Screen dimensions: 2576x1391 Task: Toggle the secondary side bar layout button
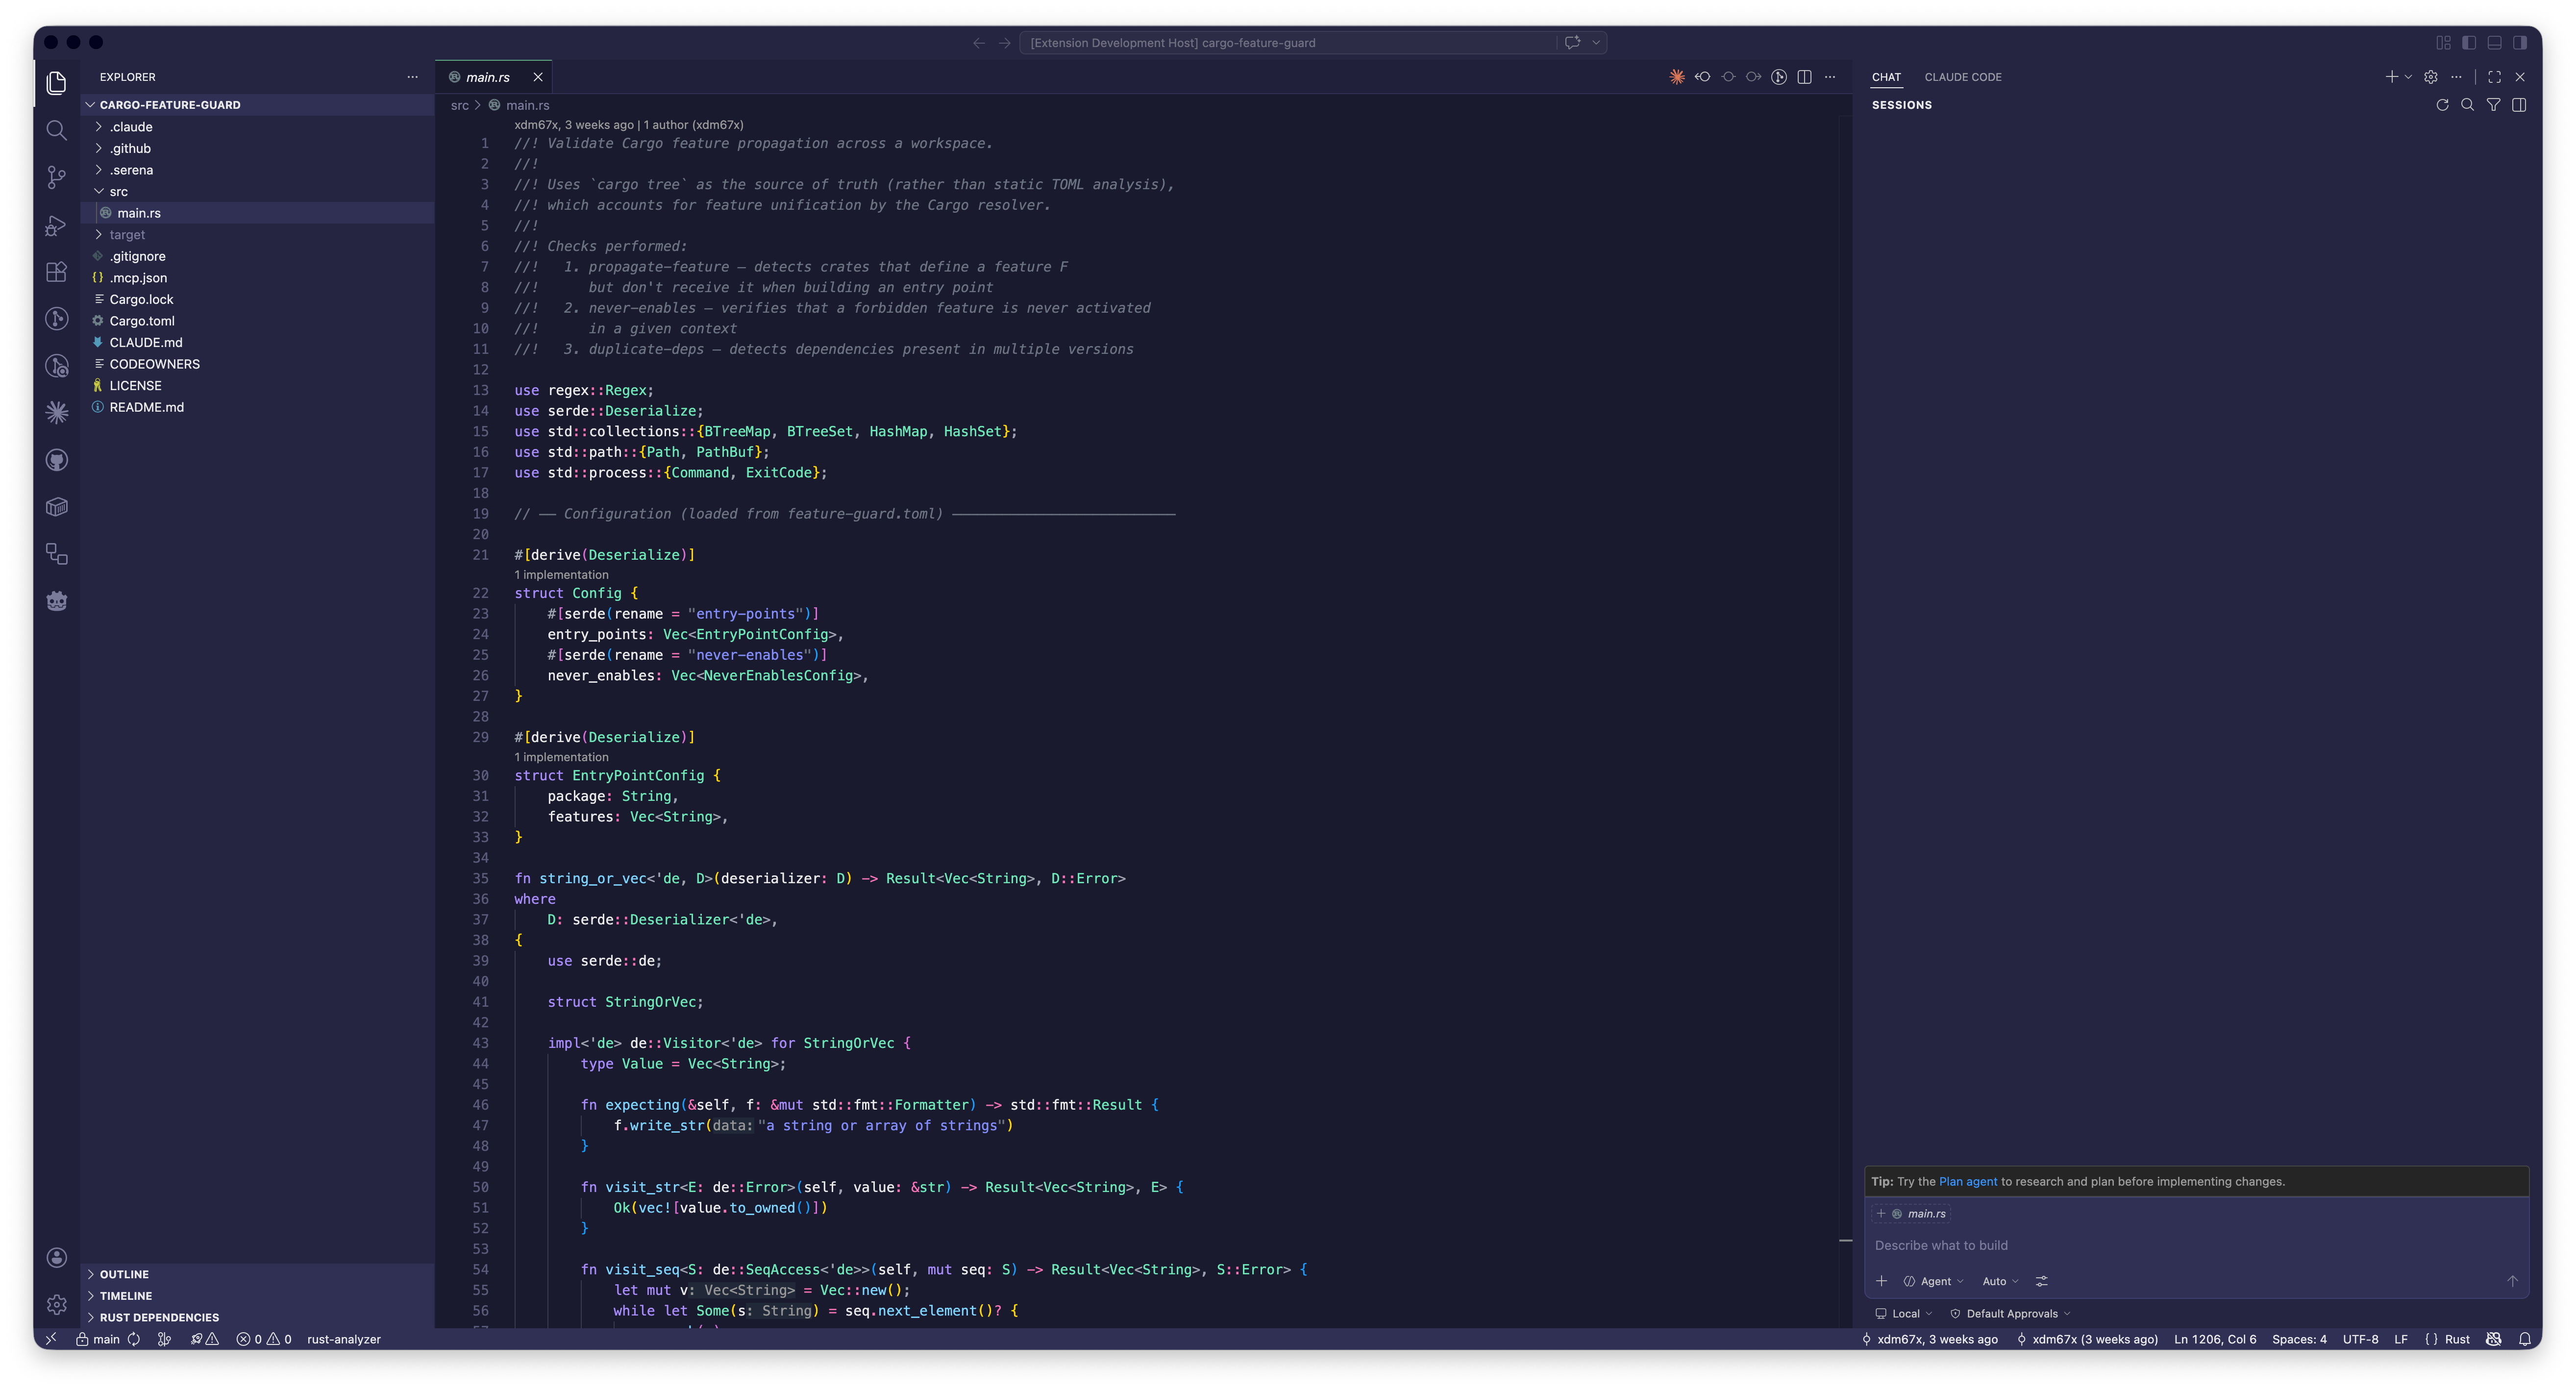[x=2520, y=42]
